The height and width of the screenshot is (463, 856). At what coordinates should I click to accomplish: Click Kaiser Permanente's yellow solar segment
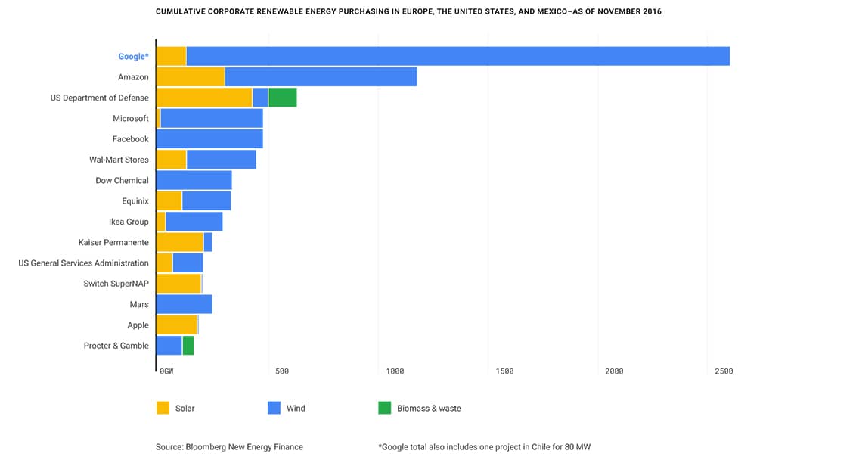[180, 242]
